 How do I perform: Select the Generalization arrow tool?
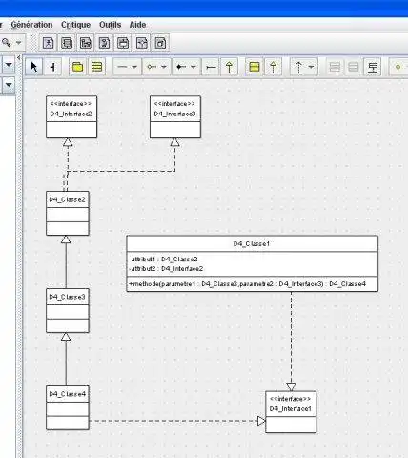tap(229, 67)
